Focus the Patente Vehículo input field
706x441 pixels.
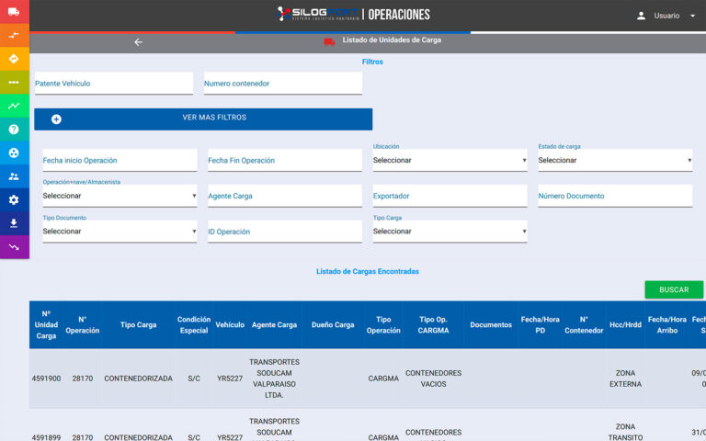[x=114, y=84]
